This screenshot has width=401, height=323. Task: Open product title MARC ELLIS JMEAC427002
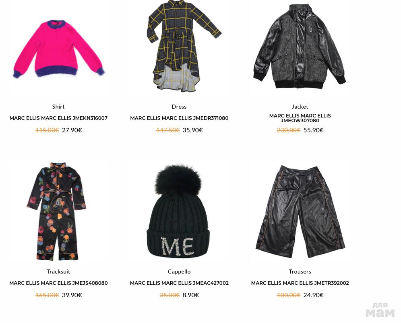(179, 283)
